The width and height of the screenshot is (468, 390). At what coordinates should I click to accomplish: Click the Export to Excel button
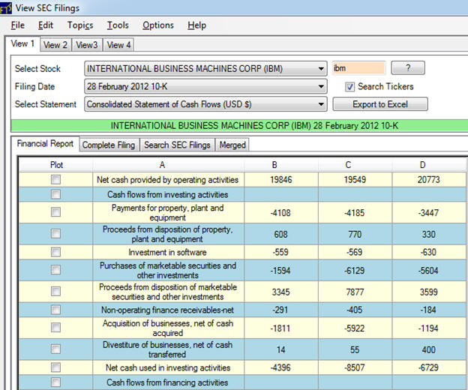380,104
